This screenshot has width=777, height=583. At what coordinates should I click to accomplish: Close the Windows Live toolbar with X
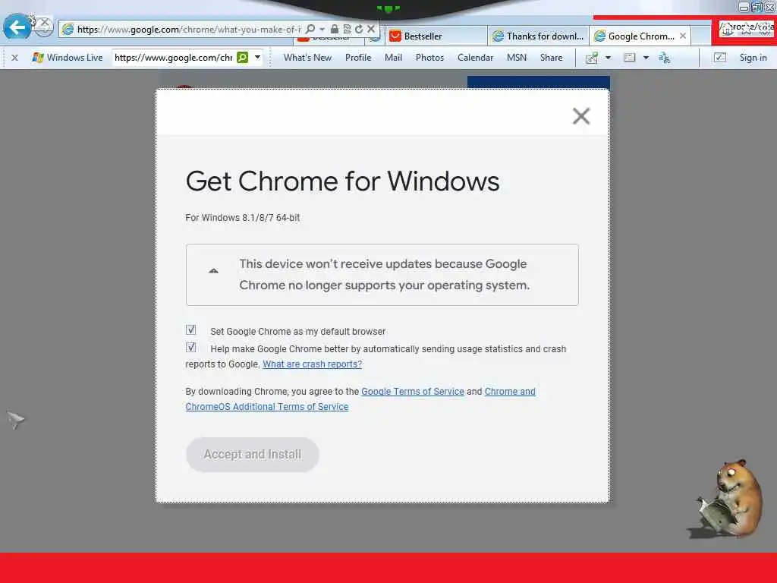[x=15, y=58]
